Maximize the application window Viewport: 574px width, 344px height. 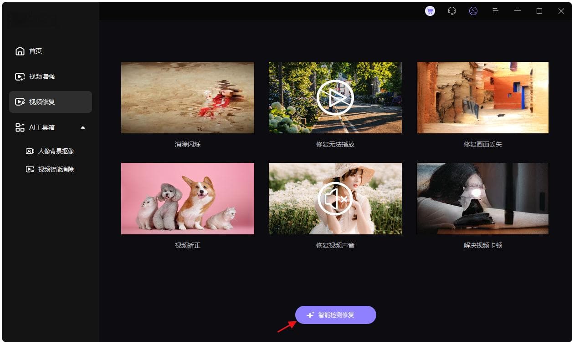pyautogui.click(x=539, y=11)
